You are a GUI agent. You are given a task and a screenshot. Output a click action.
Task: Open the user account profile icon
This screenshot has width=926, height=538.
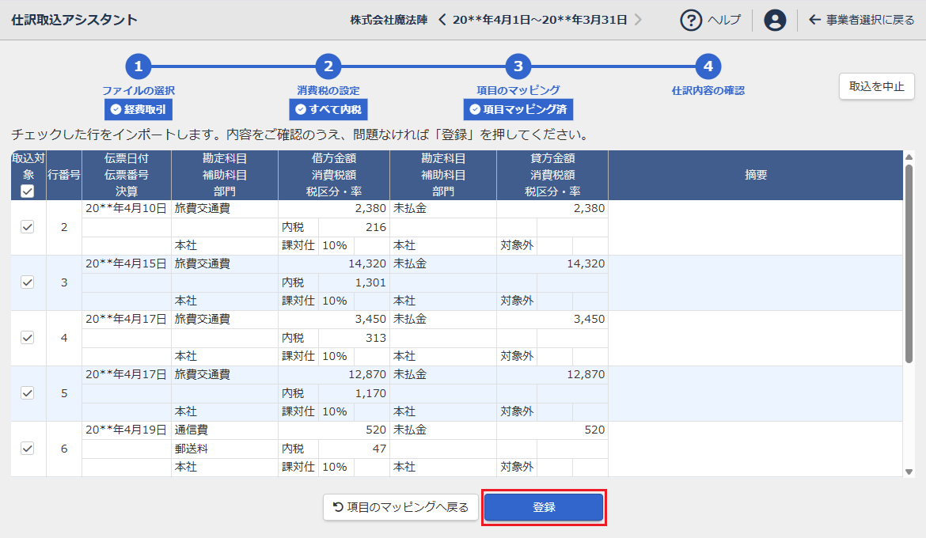[x=775, y=20]
